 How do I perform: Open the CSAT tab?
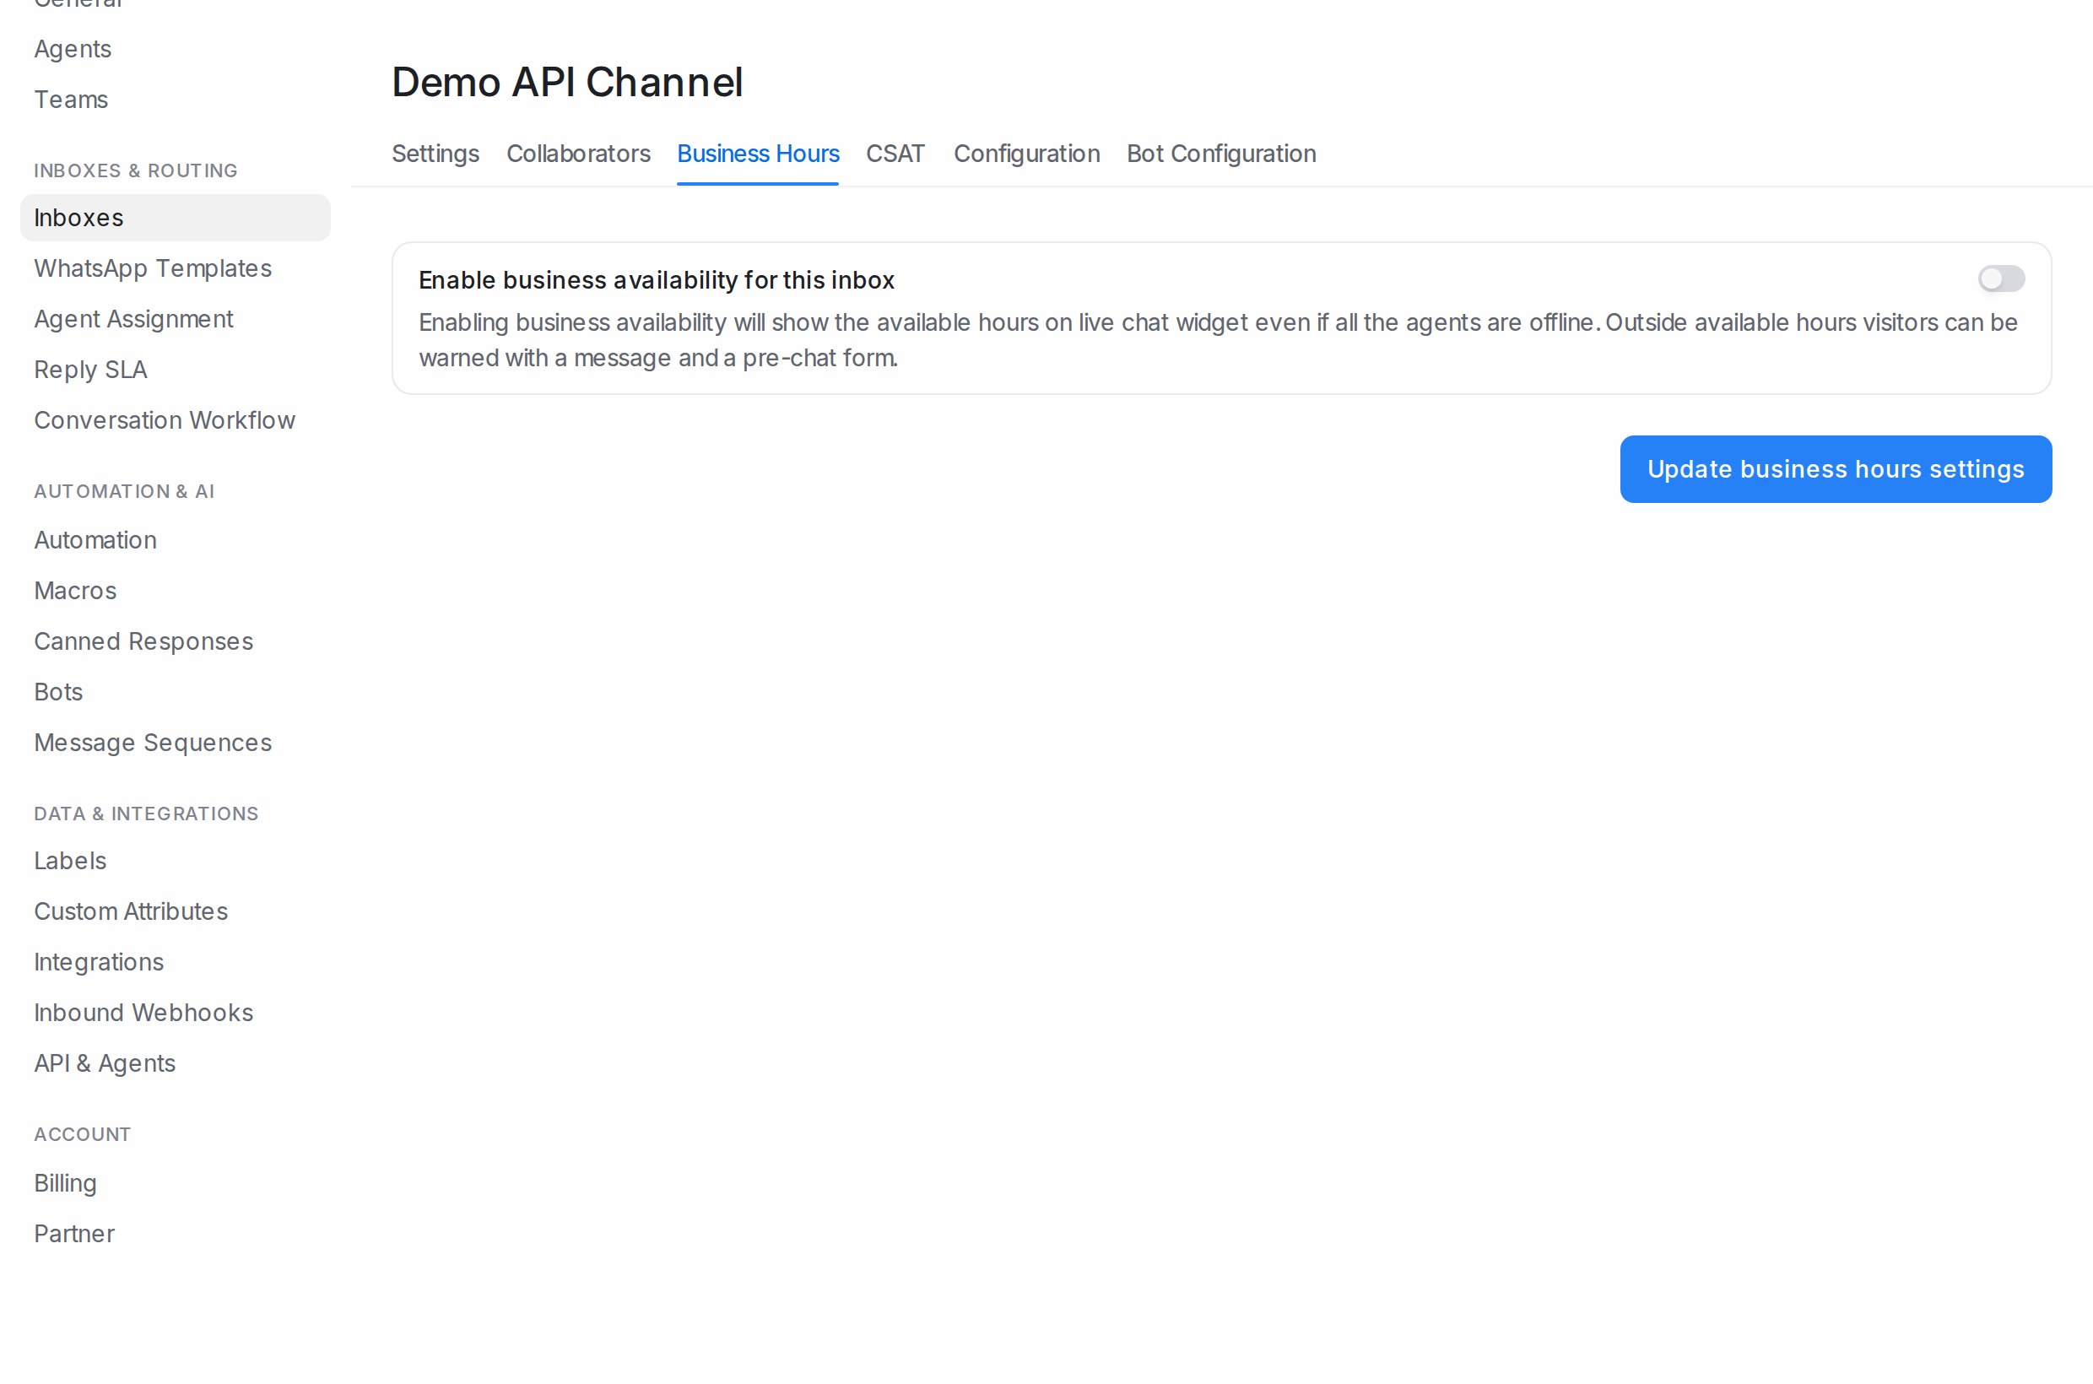[895, 154]
